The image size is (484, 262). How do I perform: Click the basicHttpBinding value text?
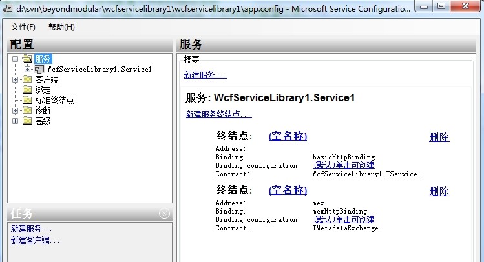click(344, 157)
